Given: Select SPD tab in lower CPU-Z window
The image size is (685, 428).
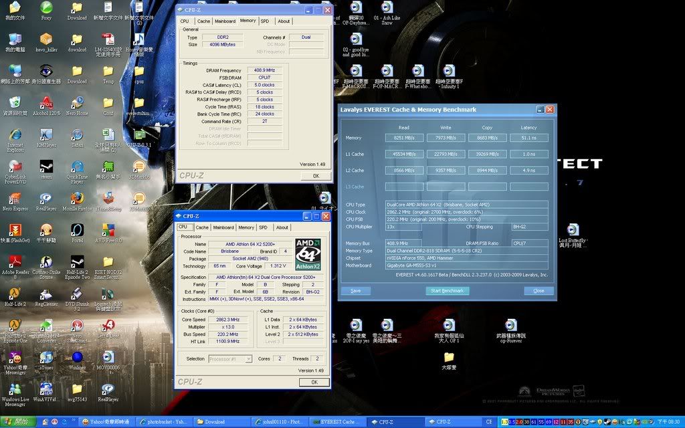Looking at the screenshot, I should point(263,227).
